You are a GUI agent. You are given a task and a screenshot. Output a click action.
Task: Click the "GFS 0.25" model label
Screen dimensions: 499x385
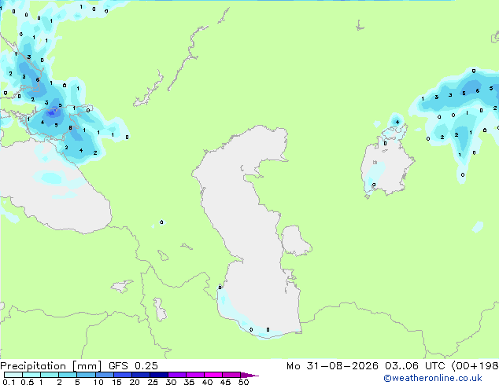click(x=133, y=366)
